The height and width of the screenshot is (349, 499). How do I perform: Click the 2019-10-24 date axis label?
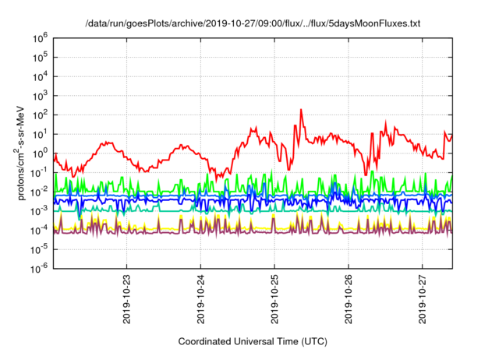pyautogui.click(x=200, y=298)
